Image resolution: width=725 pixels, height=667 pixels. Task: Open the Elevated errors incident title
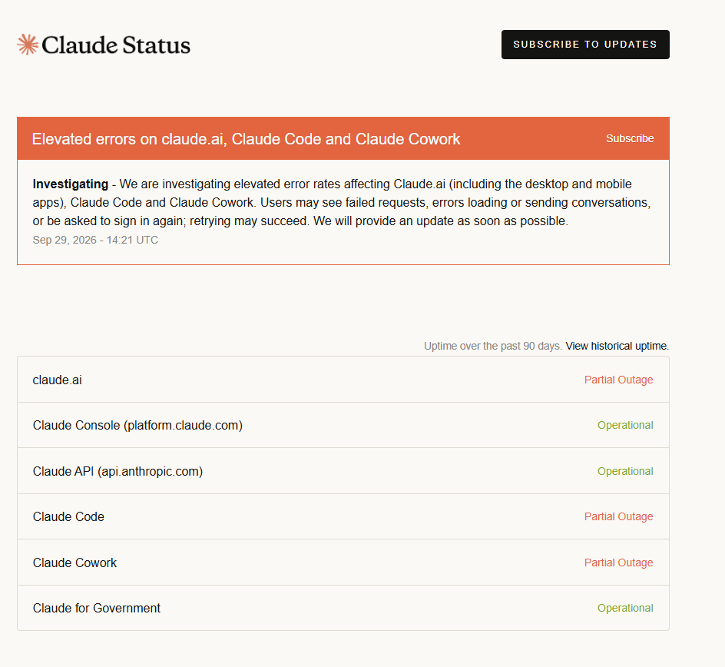[x=246, y=139]
